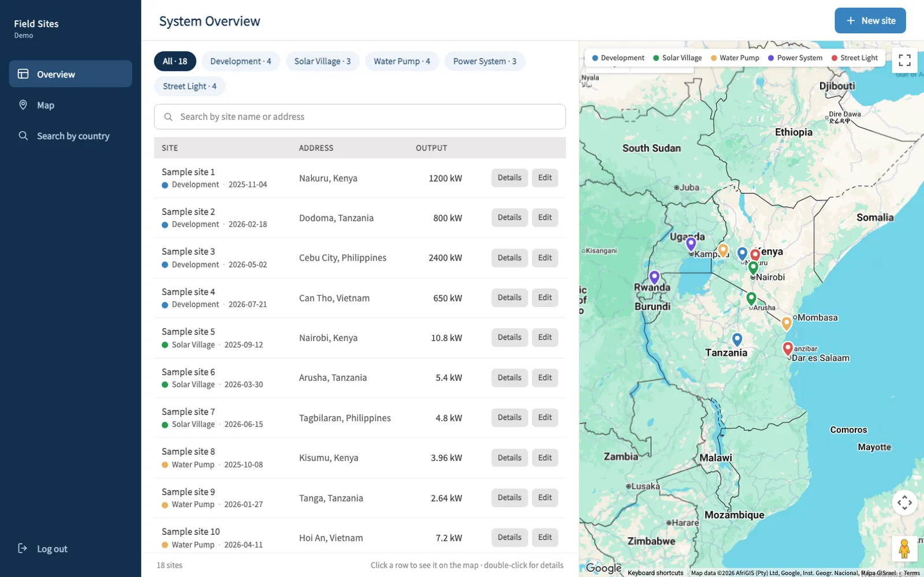Select the All 18 filter chip
The width and height of the screenshot is (924, 577).
(x=175, y=61)
